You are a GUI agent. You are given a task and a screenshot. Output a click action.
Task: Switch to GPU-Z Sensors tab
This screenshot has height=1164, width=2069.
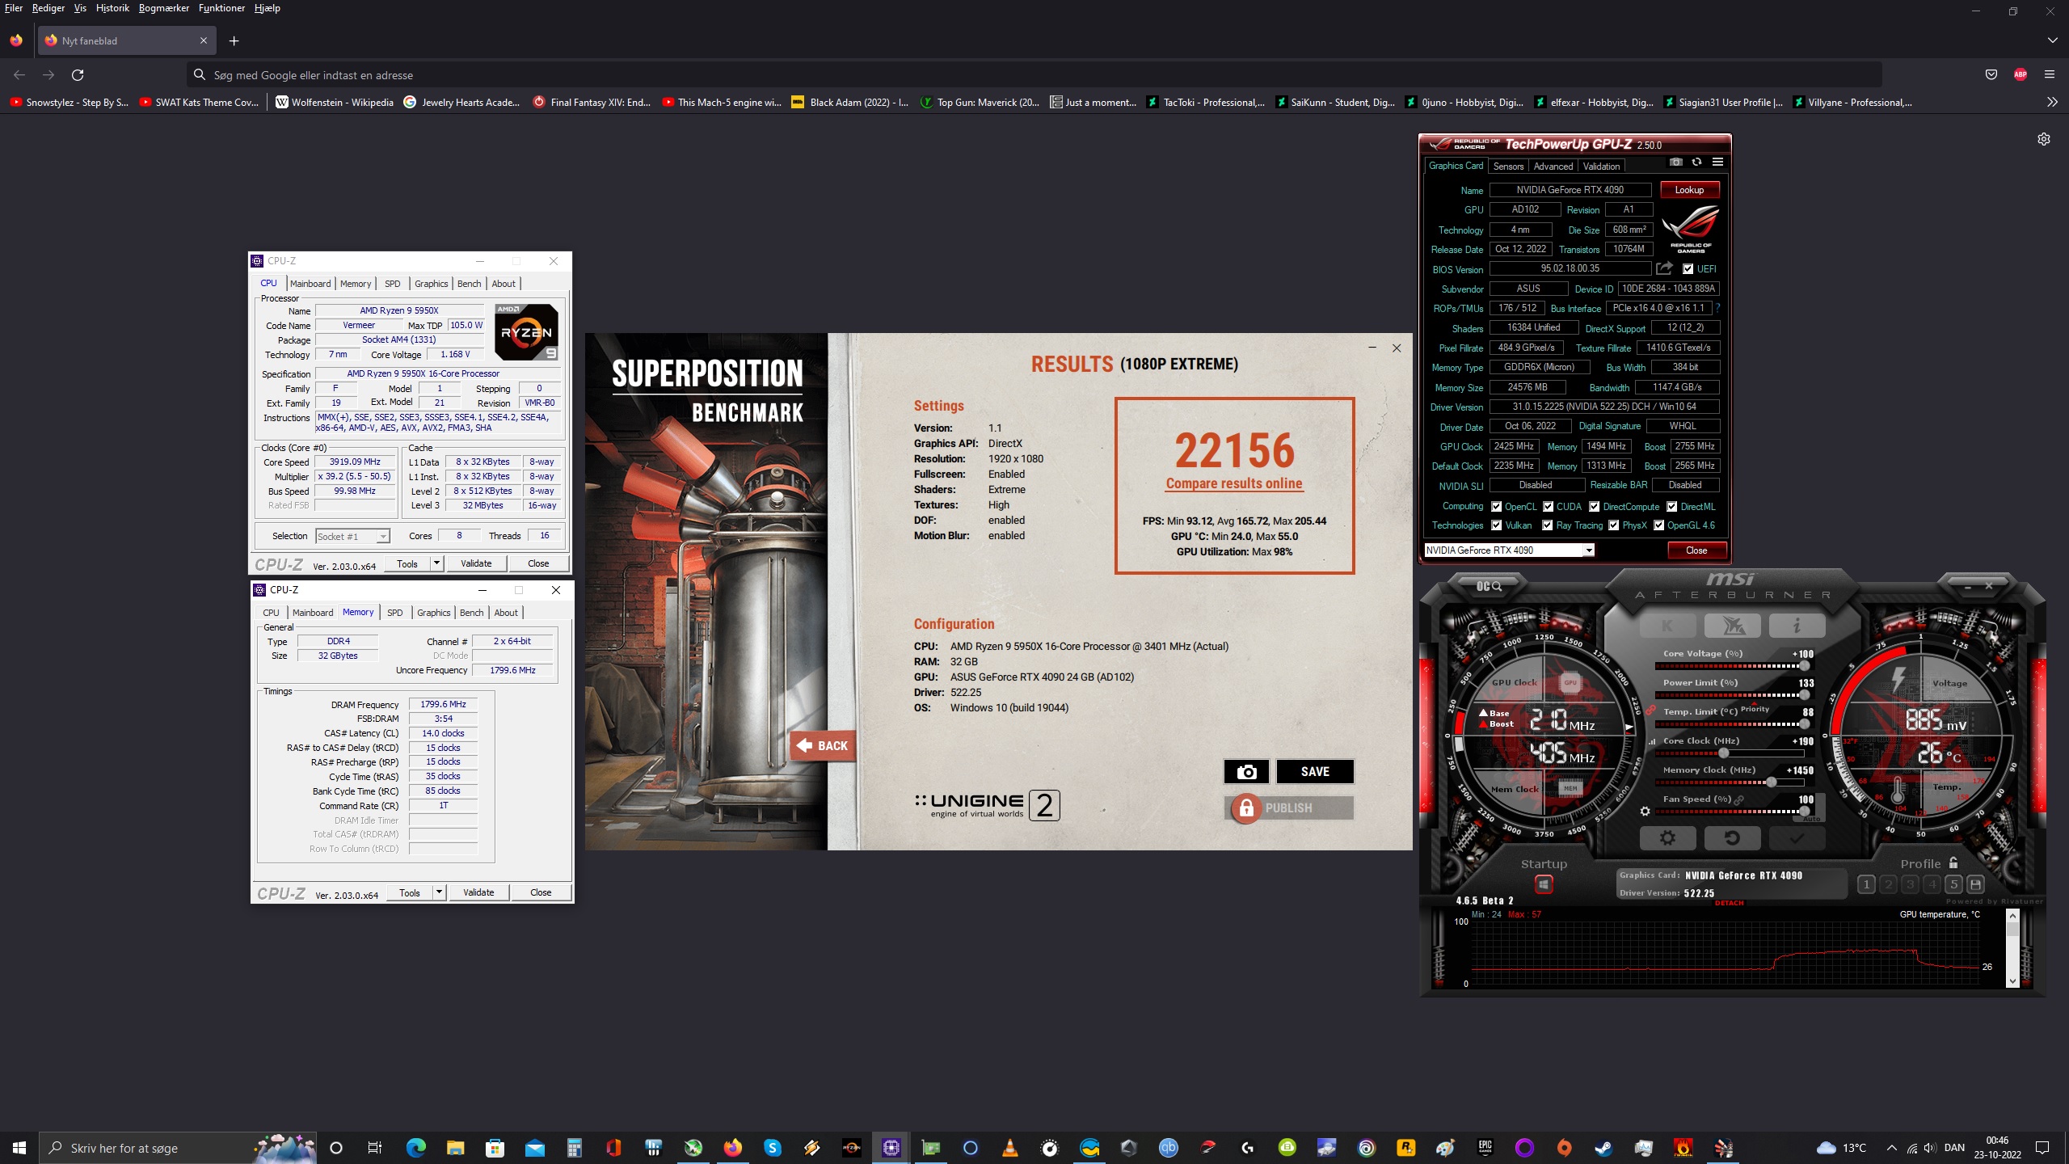[1508, 167]
